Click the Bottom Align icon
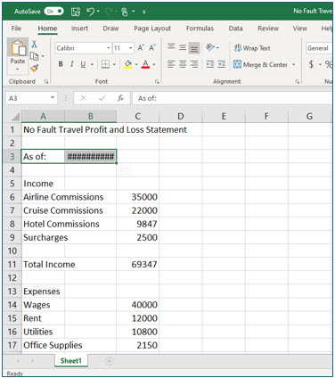Image resolution: width=335 pixels, height=378 pixels. (194, 48)
